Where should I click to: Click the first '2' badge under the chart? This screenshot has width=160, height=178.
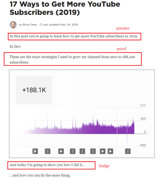pyautogui.click(x=47, y=151)
